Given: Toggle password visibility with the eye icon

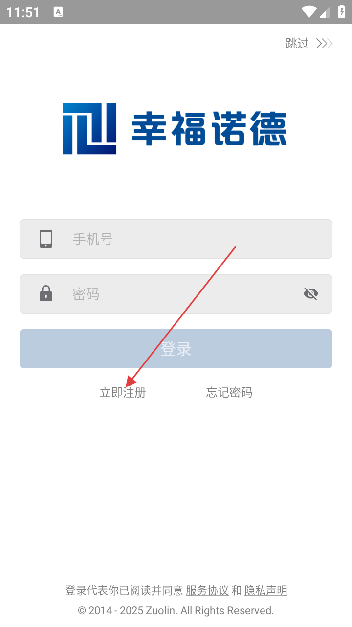Looking at the screenshot, I should [311, 293].
